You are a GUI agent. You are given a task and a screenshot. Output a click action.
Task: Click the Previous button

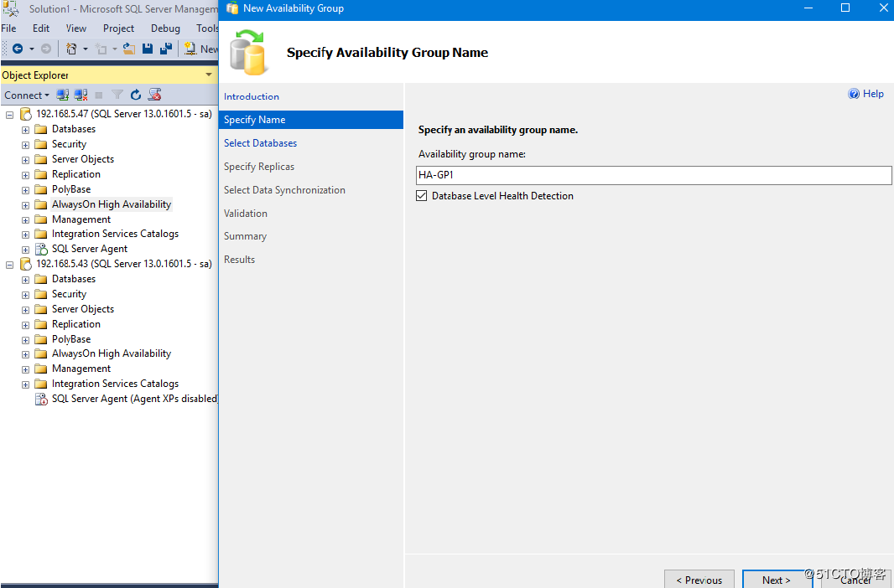[699, 580]
